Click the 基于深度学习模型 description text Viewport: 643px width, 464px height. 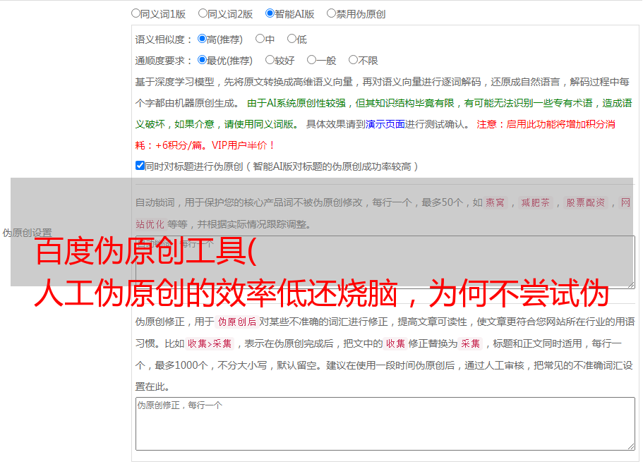[x=175, y=82]
